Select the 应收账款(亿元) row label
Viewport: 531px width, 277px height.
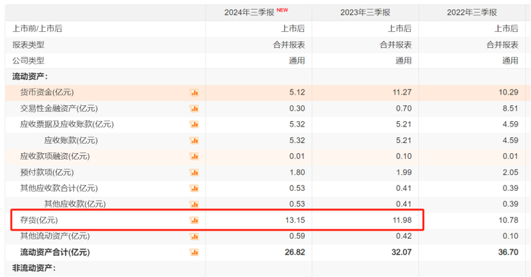click(71, 140)
